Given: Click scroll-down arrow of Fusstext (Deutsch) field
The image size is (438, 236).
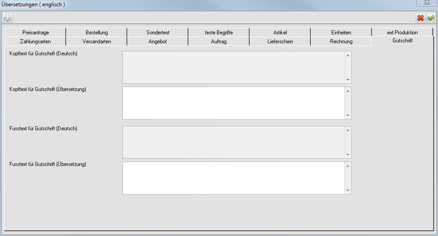Looking at the screenshot, I should click(x=348, y=154).
